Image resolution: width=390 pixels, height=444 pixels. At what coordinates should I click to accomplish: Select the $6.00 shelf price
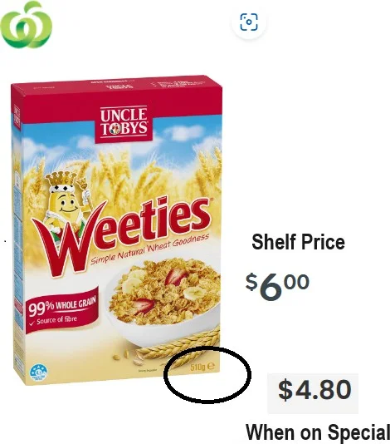pyautogui.click(x=277, y=286)
